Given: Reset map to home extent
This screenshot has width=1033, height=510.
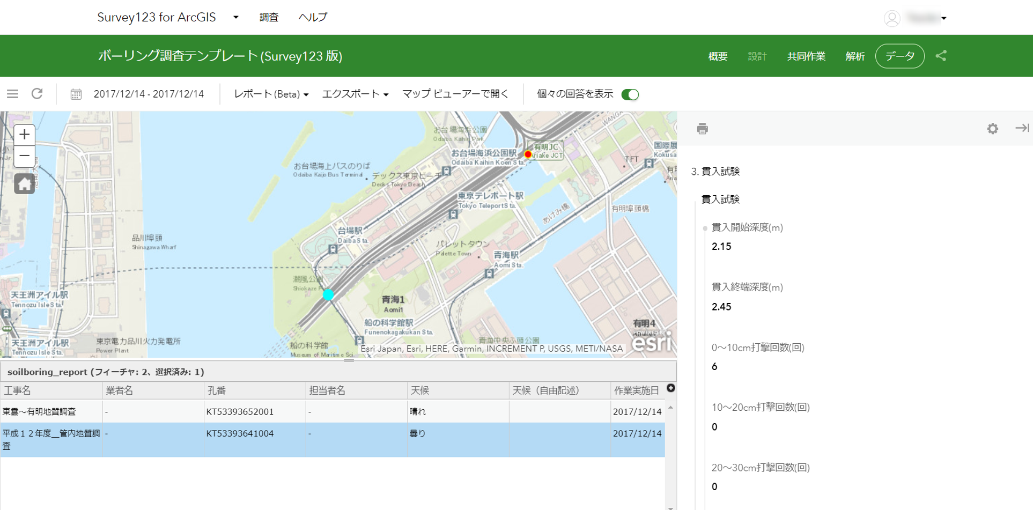Looking at the screenshot, I should pyautogui.click(x=24, y=184).
